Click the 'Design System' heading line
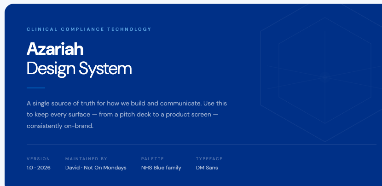Screen dimensions: 382x186 tap(79, 69)
